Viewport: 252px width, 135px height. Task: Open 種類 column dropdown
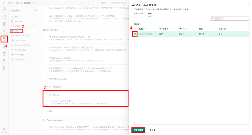(x=204, y=29)
